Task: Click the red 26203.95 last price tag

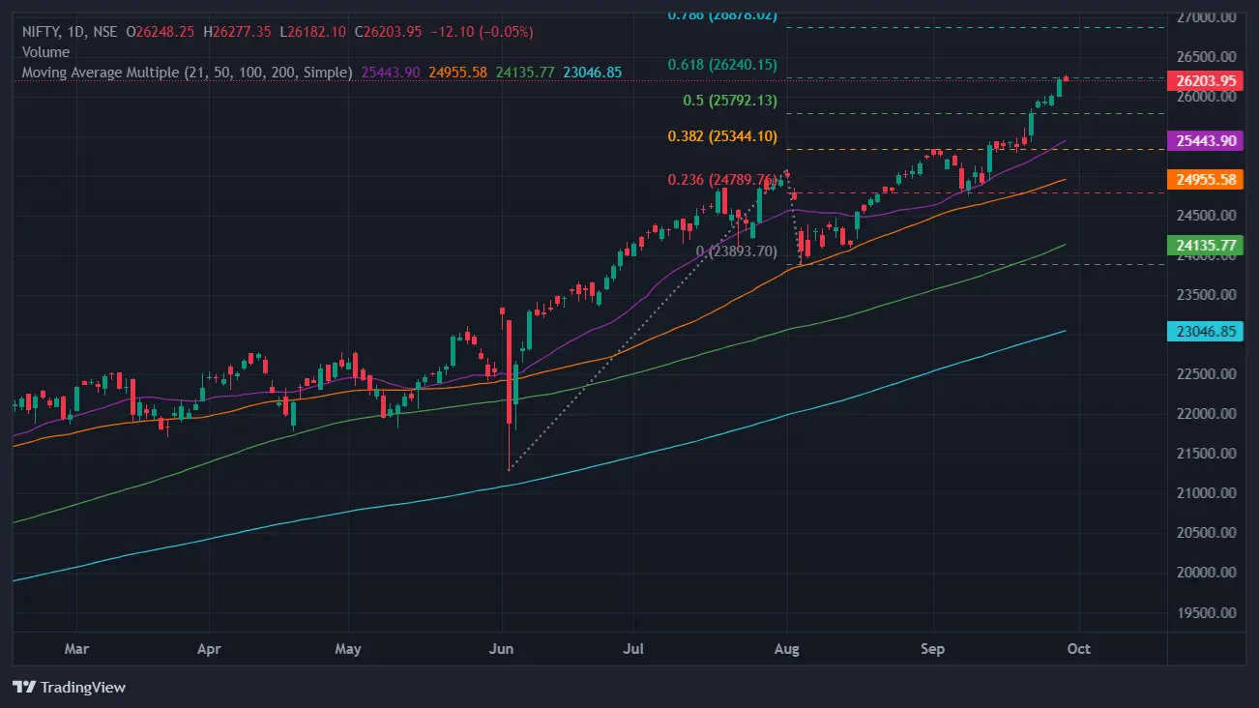Action: [1206, 80]
